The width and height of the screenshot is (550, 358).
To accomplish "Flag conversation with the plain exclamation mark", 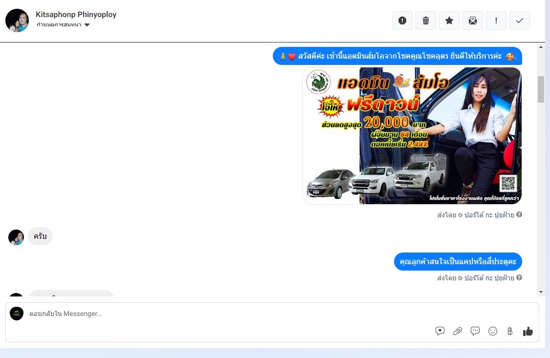I will pos(496,21).
